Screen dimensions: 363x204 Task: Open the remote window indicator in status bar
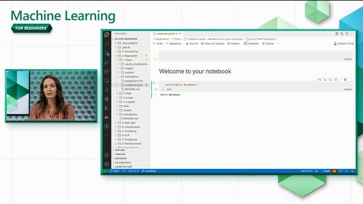[x=105, y=171]
